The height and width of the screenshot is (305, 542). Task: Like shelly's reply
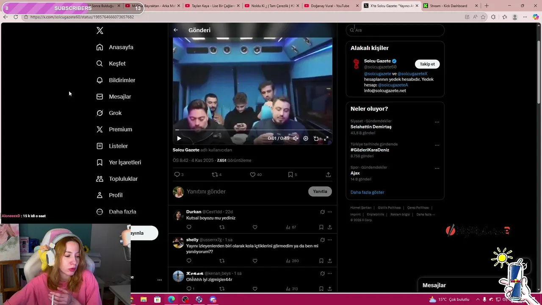coord(255,261)
